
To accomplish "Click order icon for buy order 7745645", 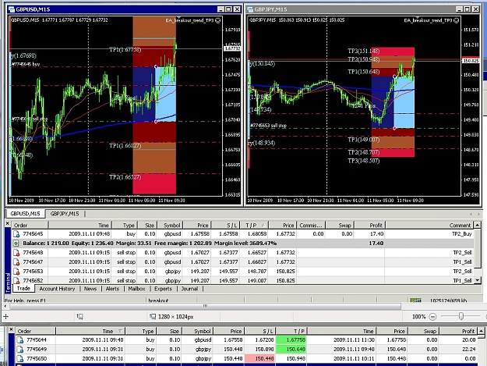I will tap(16, 234).
